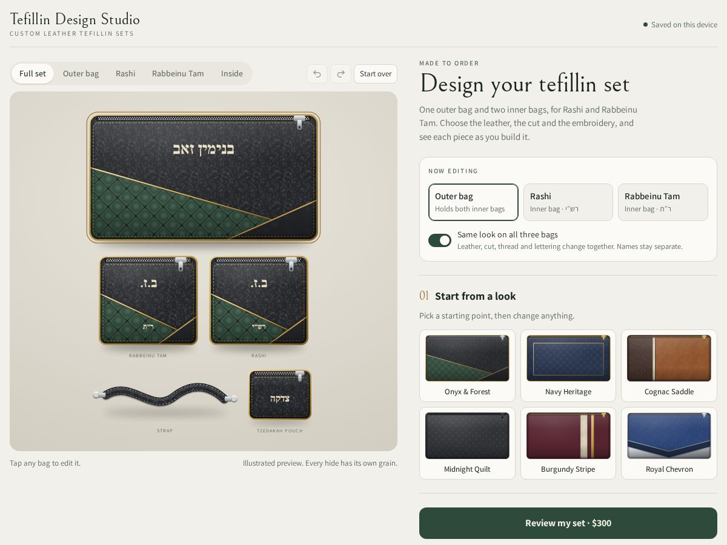Click Review my set · $300 button

568,523
